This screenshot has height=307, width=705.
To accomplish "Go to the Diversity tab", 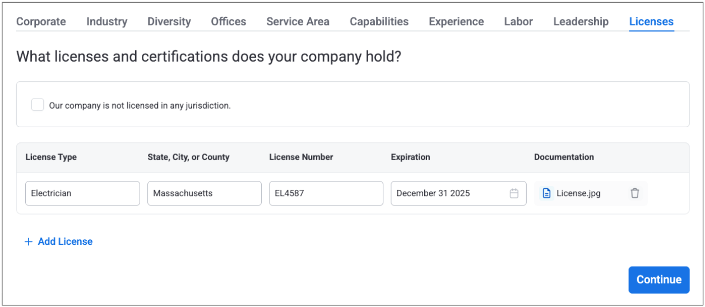I will pyautogui.click(x=169, y=22).
